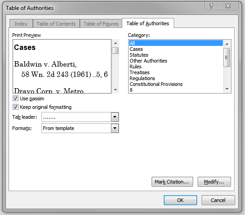Go to the Table of Figures tab
This screenshot has width=245, height=215.
coord(101,24)
